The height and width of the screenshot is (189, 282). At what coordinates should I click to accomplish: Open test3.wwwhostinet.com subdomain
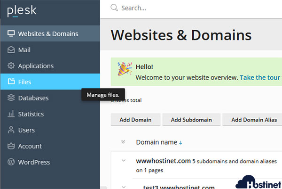point(179,187)
